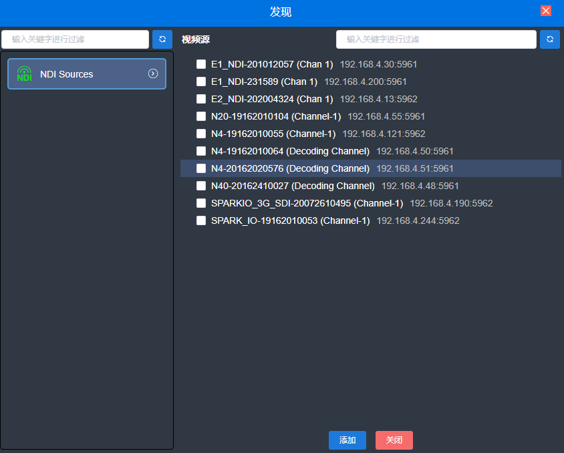Click address text 192.168.4.200:5961

tap(366, 82)
